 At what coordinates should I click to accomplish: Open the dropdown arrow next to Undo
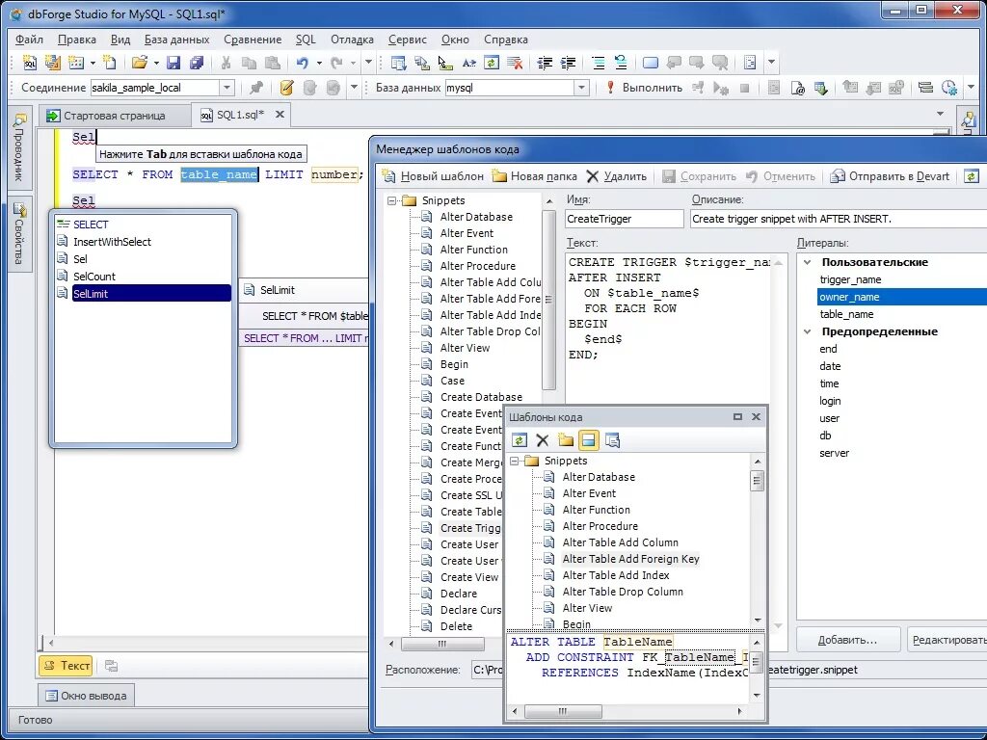click(x=319, y=63)
